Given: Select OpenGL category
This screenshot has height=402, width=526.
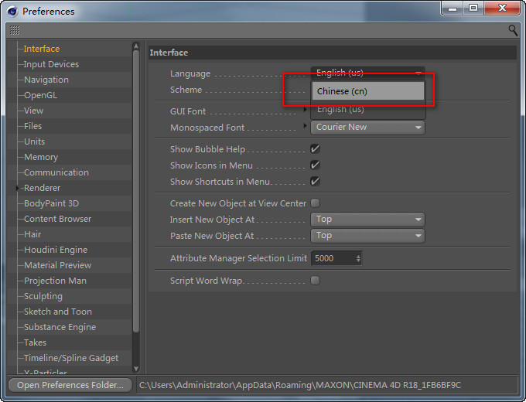Looking at the screenshot, I should (x=40, y=95).
